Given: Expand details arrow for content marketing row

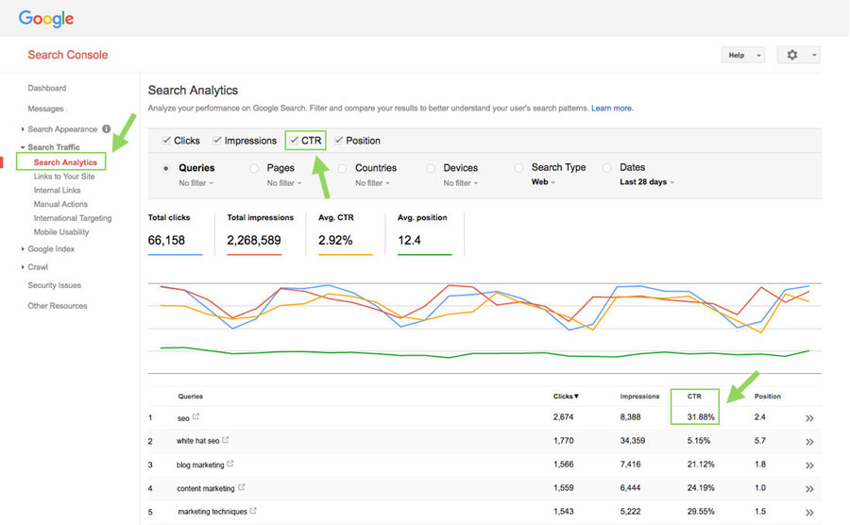Looking at the screenshot, I should coord(809,489).
